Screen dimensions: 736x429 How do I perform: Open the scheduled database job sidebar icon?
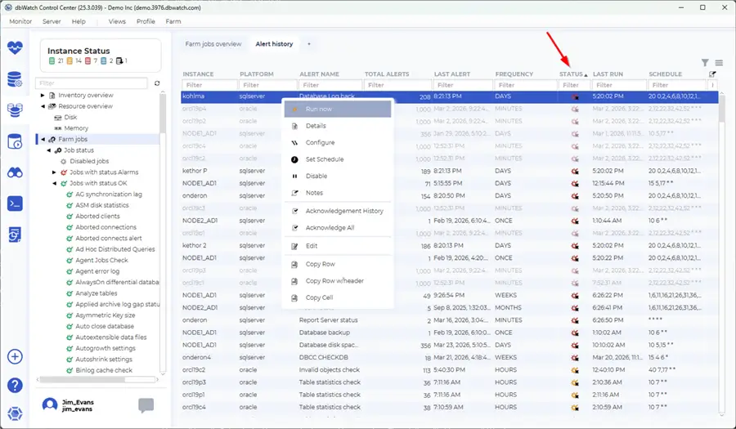(x=15, y=141)
